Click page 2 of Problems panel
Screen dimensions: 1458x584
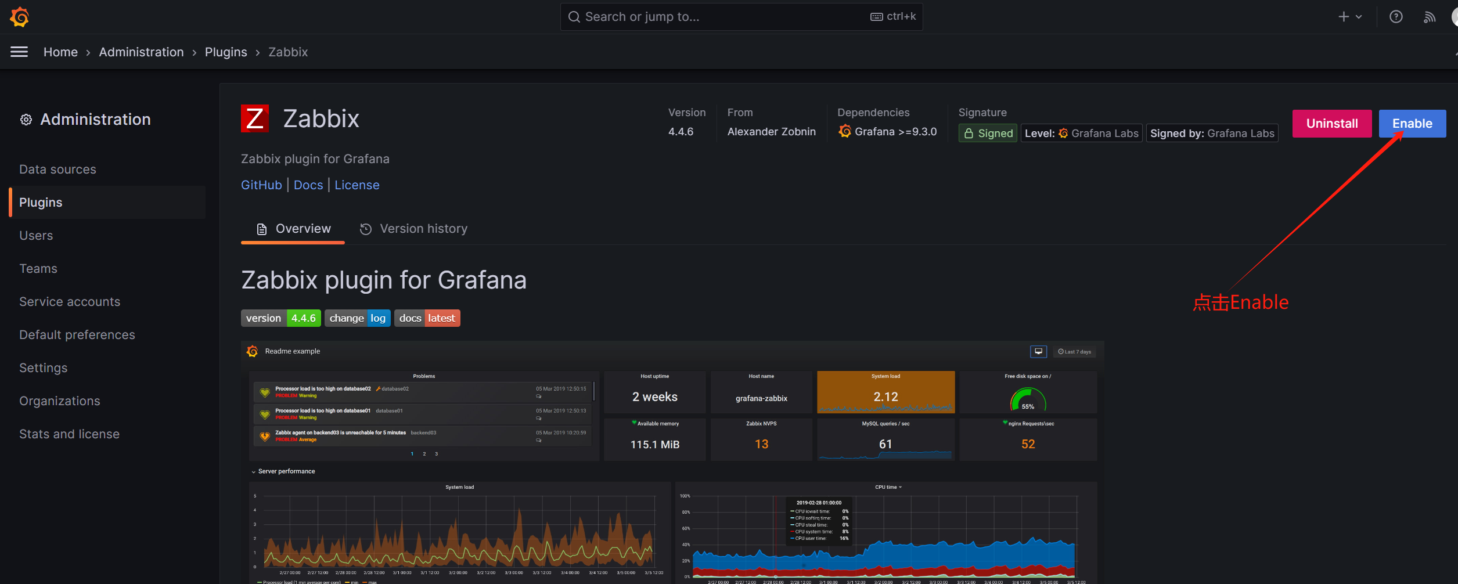point(424,454)
